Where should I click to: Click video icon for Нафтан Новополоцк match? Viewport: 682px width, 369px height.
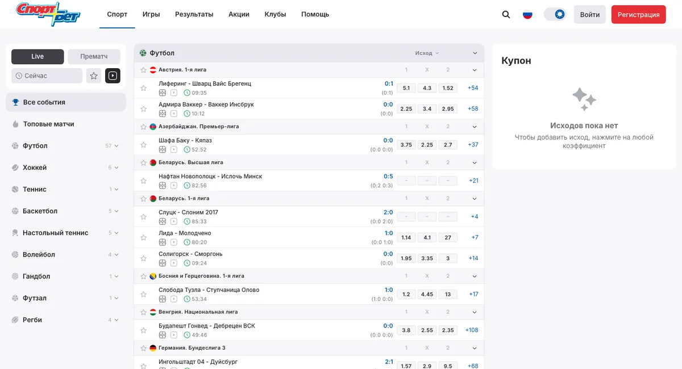(174, 186)
